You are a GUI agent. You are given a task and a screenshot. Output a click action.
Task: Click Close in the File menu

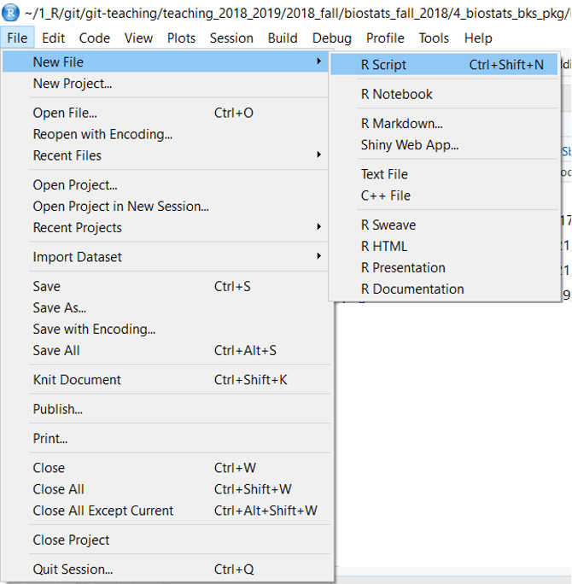point(166,468)
